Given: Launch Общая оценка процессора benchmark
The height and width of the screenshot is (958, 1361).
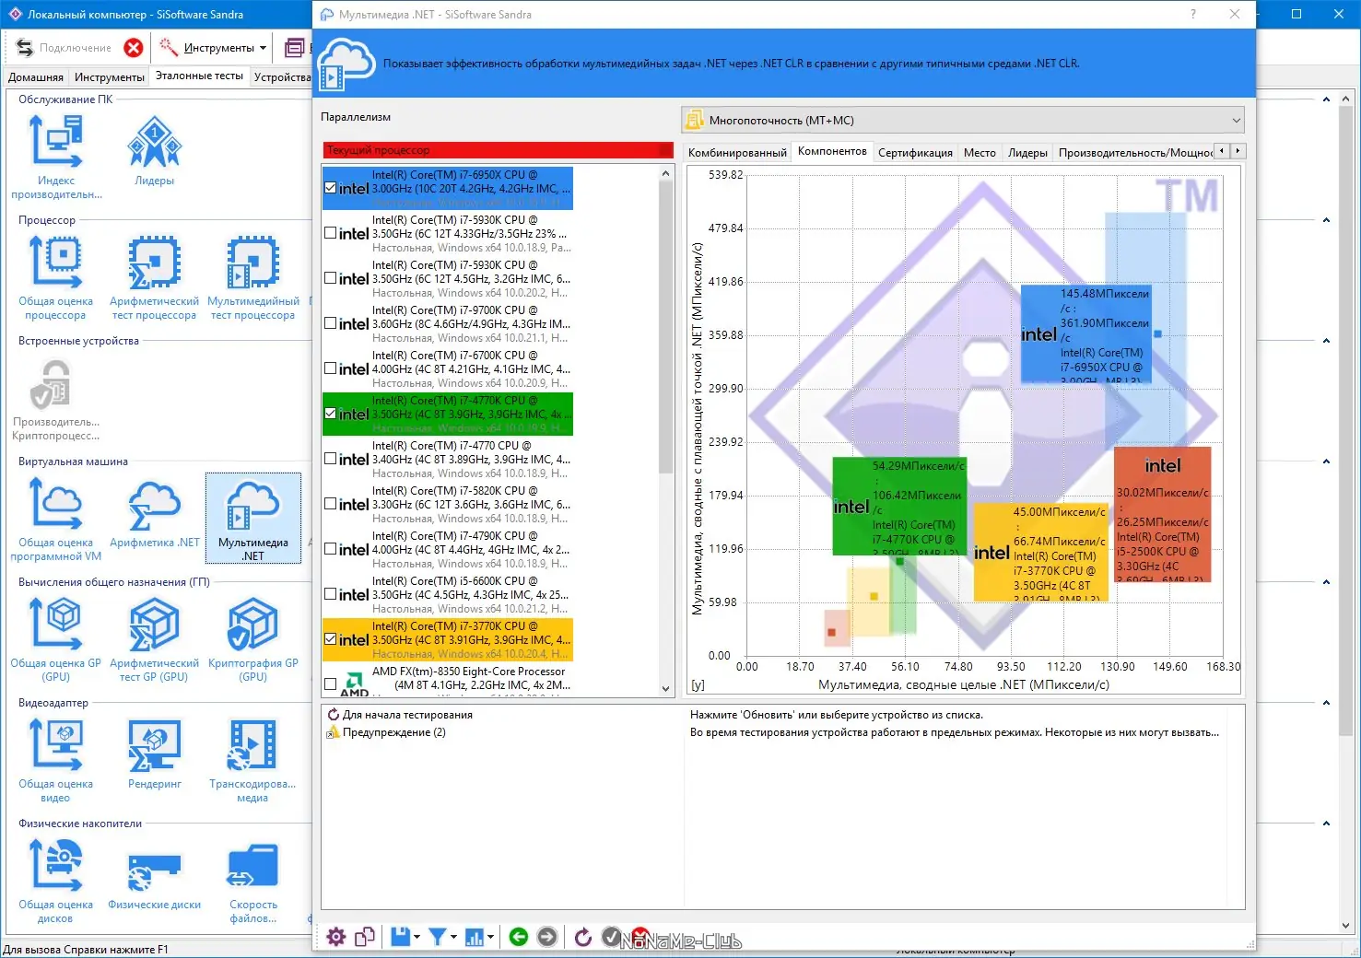Looking at the screenshot, I should click(56, 277).
